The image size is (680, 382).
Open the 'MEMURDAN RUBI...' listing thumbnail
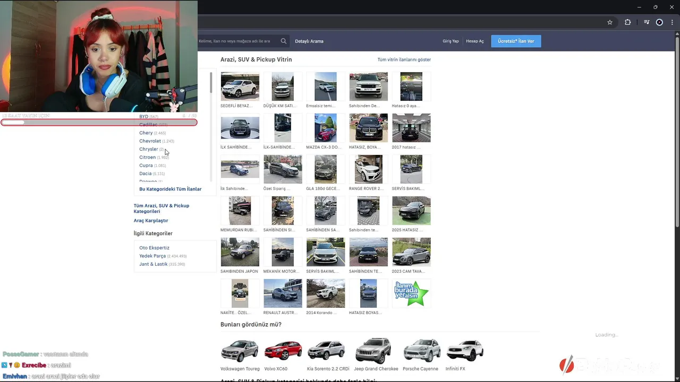(x=240, y=211)
